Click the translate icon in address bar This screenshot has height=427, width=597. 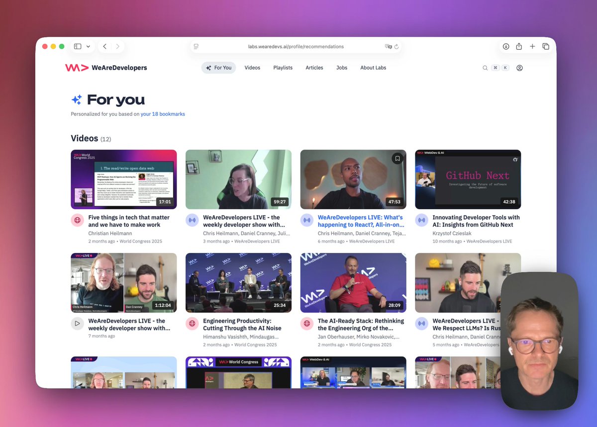point(389,47)
